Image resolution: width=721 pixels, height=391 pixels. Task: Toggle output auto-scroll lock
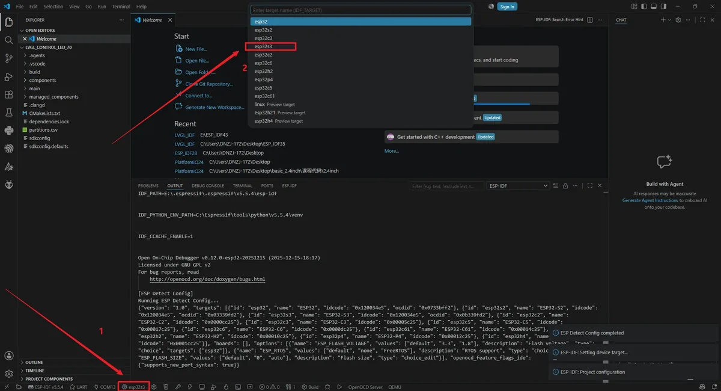(565, 186)
